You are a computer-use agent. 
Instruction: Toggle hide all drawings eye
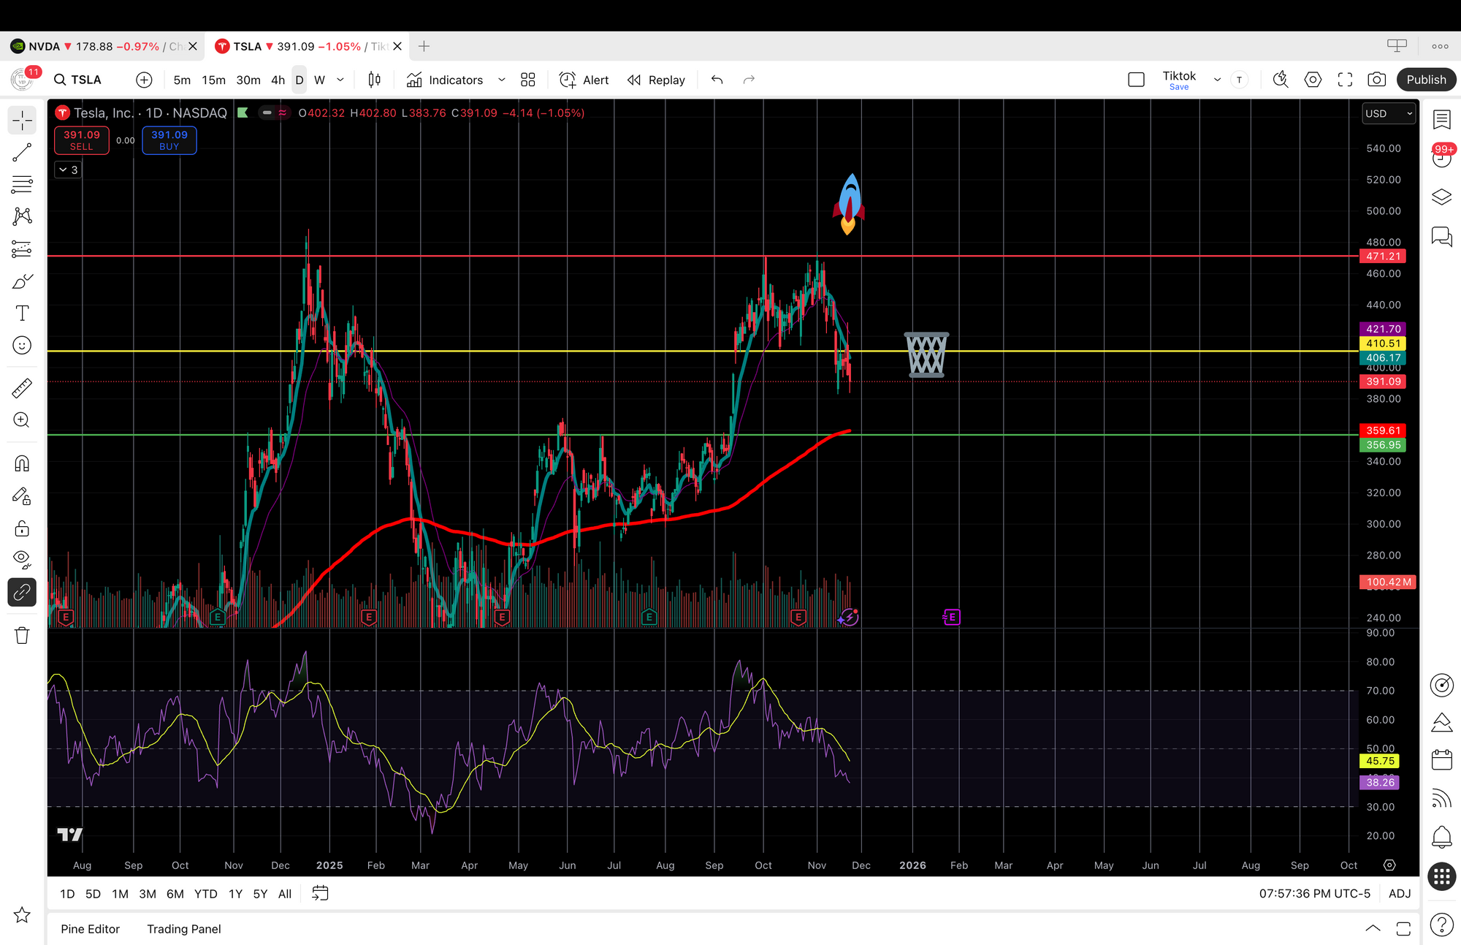pos(22,559)
